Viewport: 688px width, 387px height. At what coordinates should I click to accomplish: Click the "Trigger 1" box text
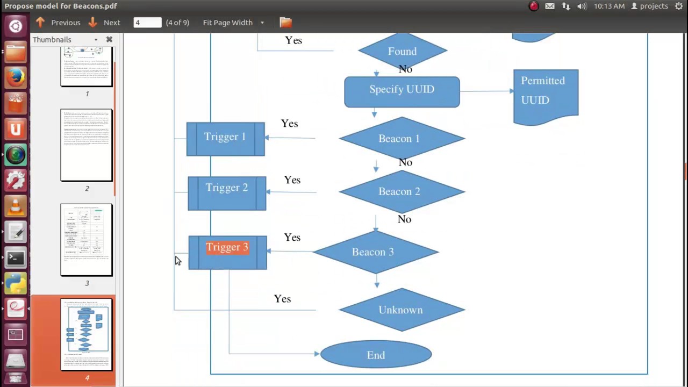pos(225,137)
